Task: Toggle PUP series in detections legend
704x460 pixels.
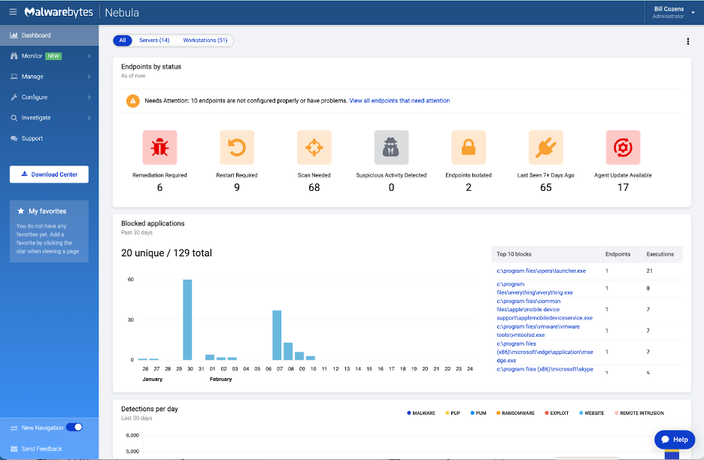Action: tap(453, 413)
